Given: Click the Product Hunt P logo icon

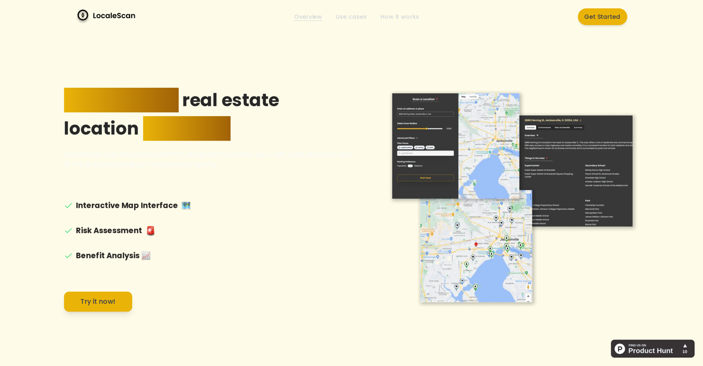Looking at the screenshot, I should coord(620,348).
